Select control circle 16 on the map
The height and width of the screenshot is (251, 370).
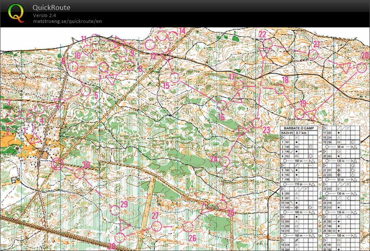(222, 105)
